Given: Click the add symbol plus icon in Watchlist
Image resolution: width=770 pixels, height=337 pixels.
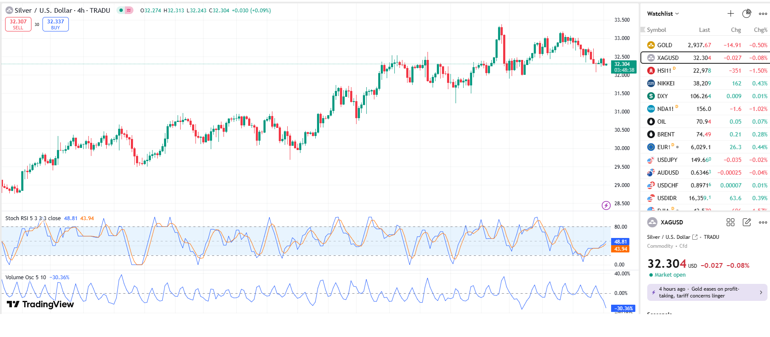Looking at the screenshot, I should click(730, 14).
